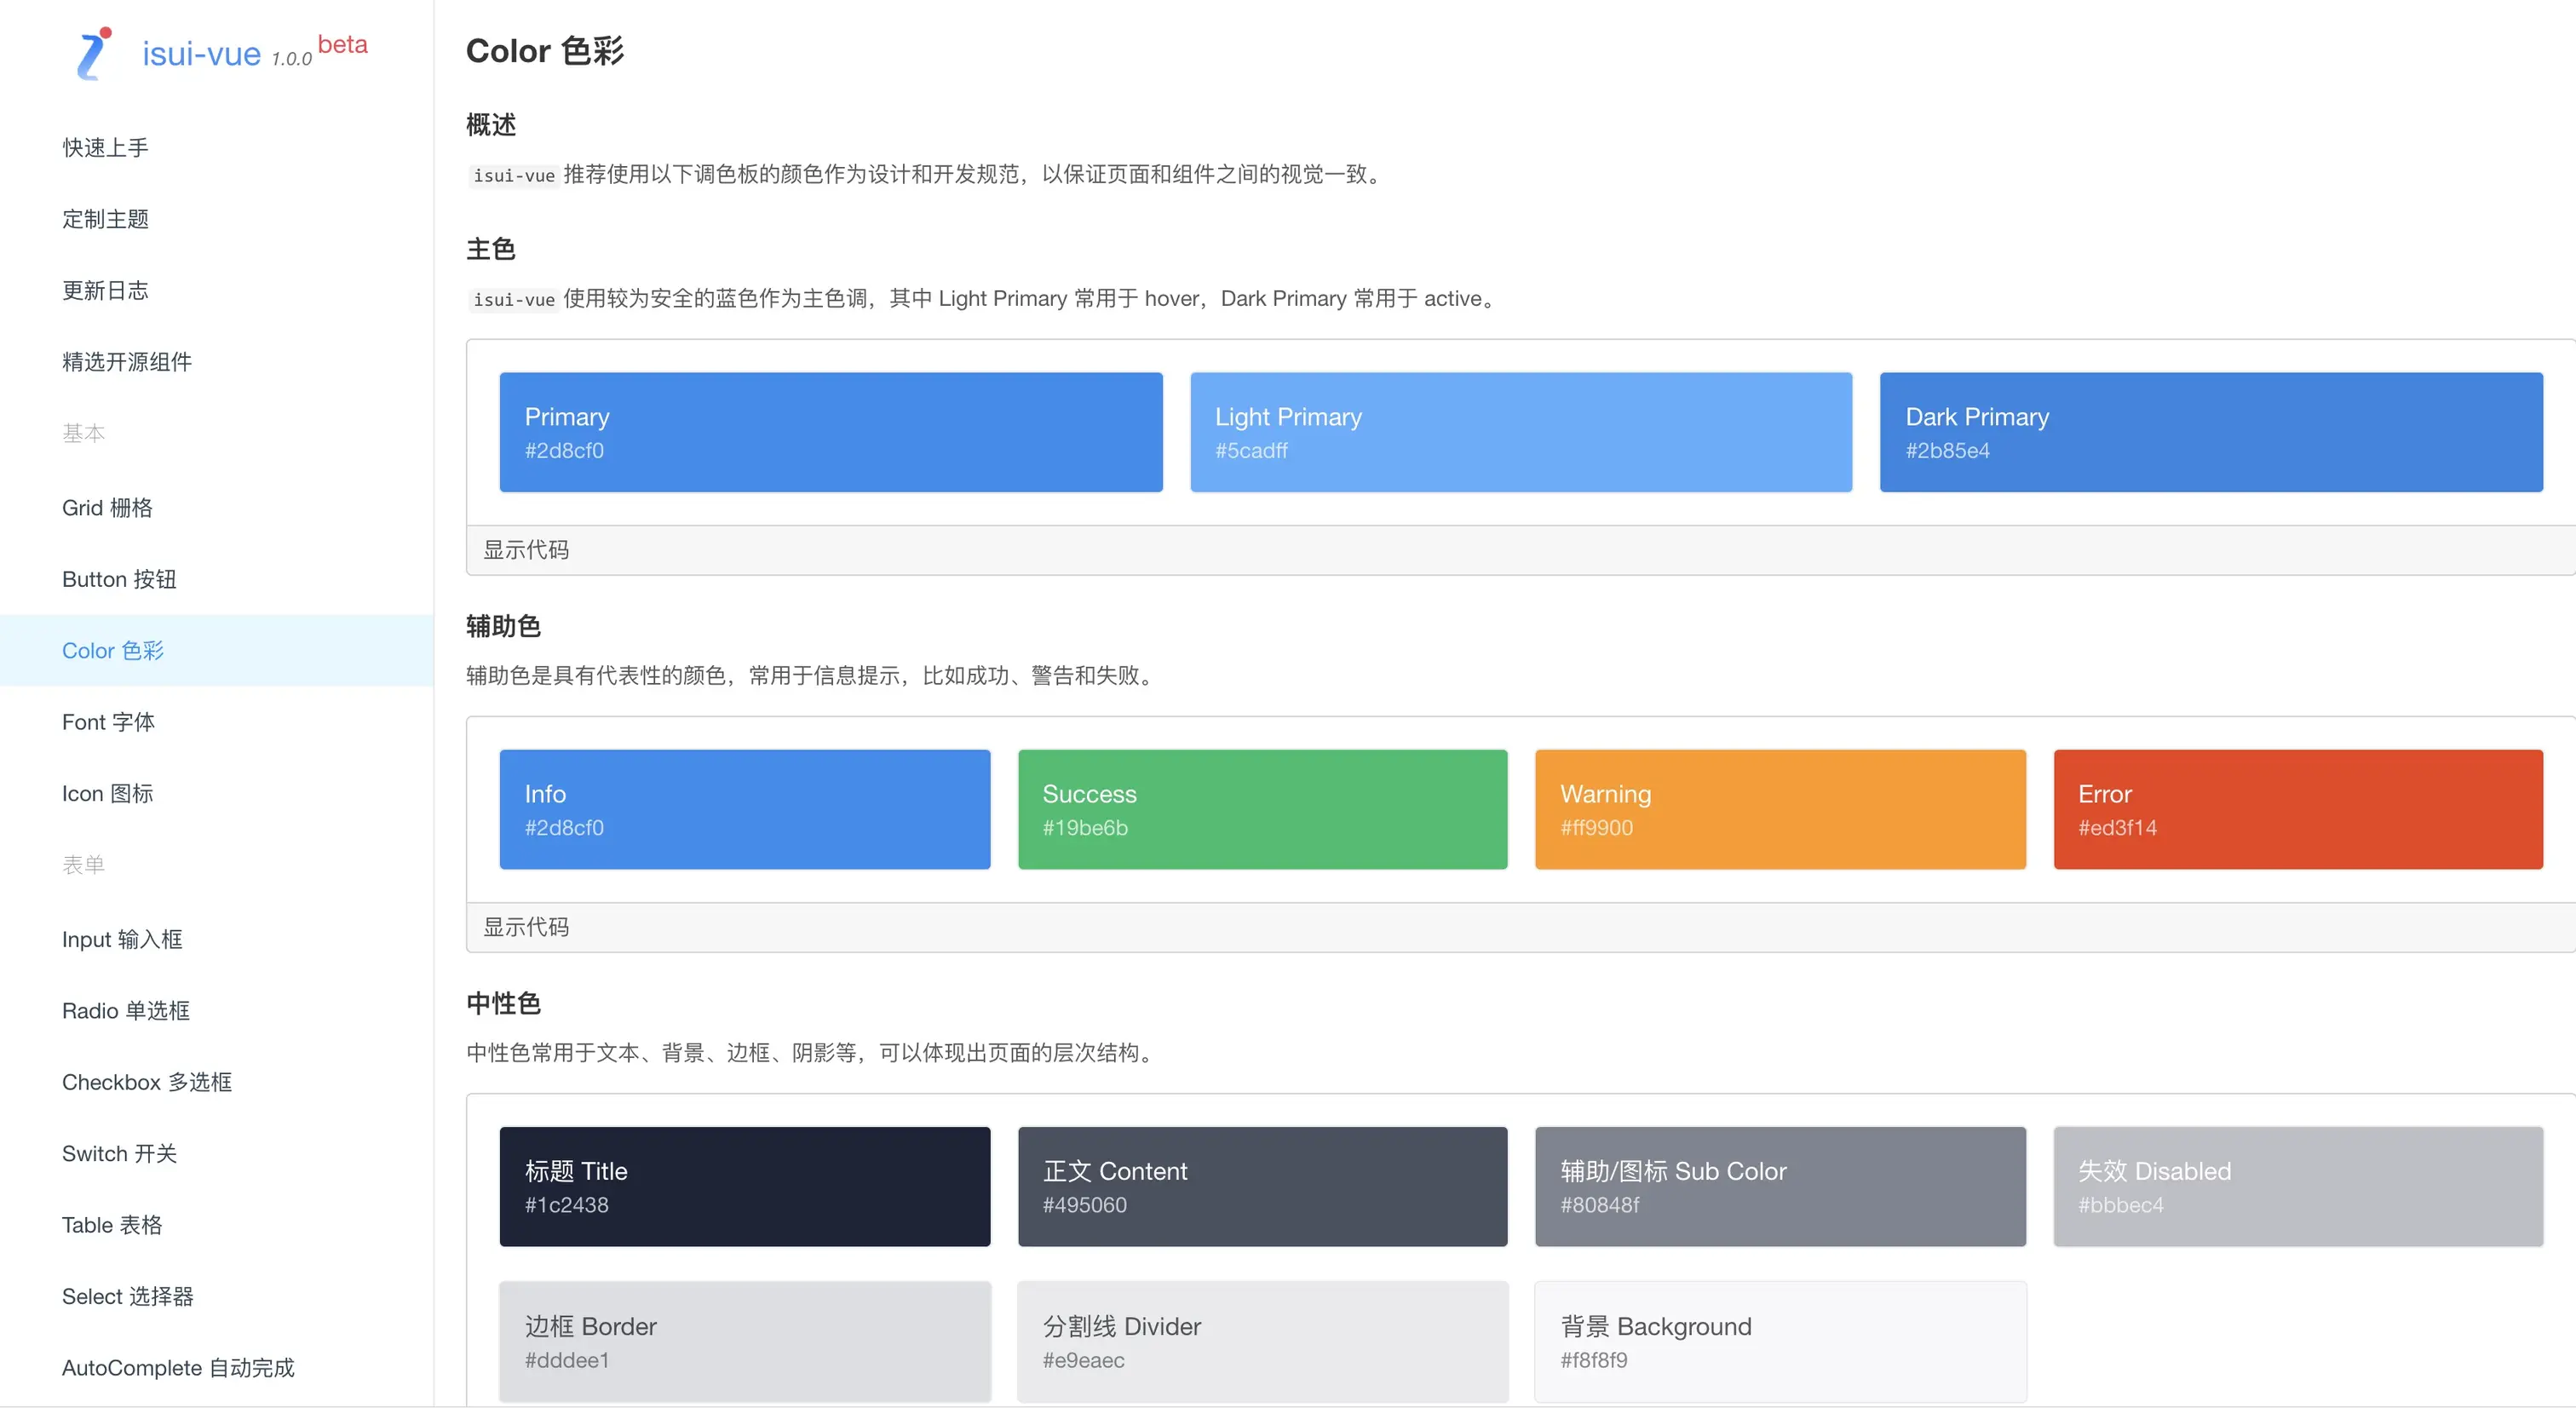Select the Success green swatch

1262,809
